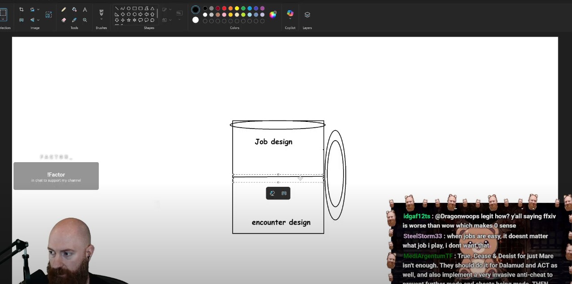572x284 pixels.
Task: Open the Rotate options dropdown arrow
Action: point(38,9)
